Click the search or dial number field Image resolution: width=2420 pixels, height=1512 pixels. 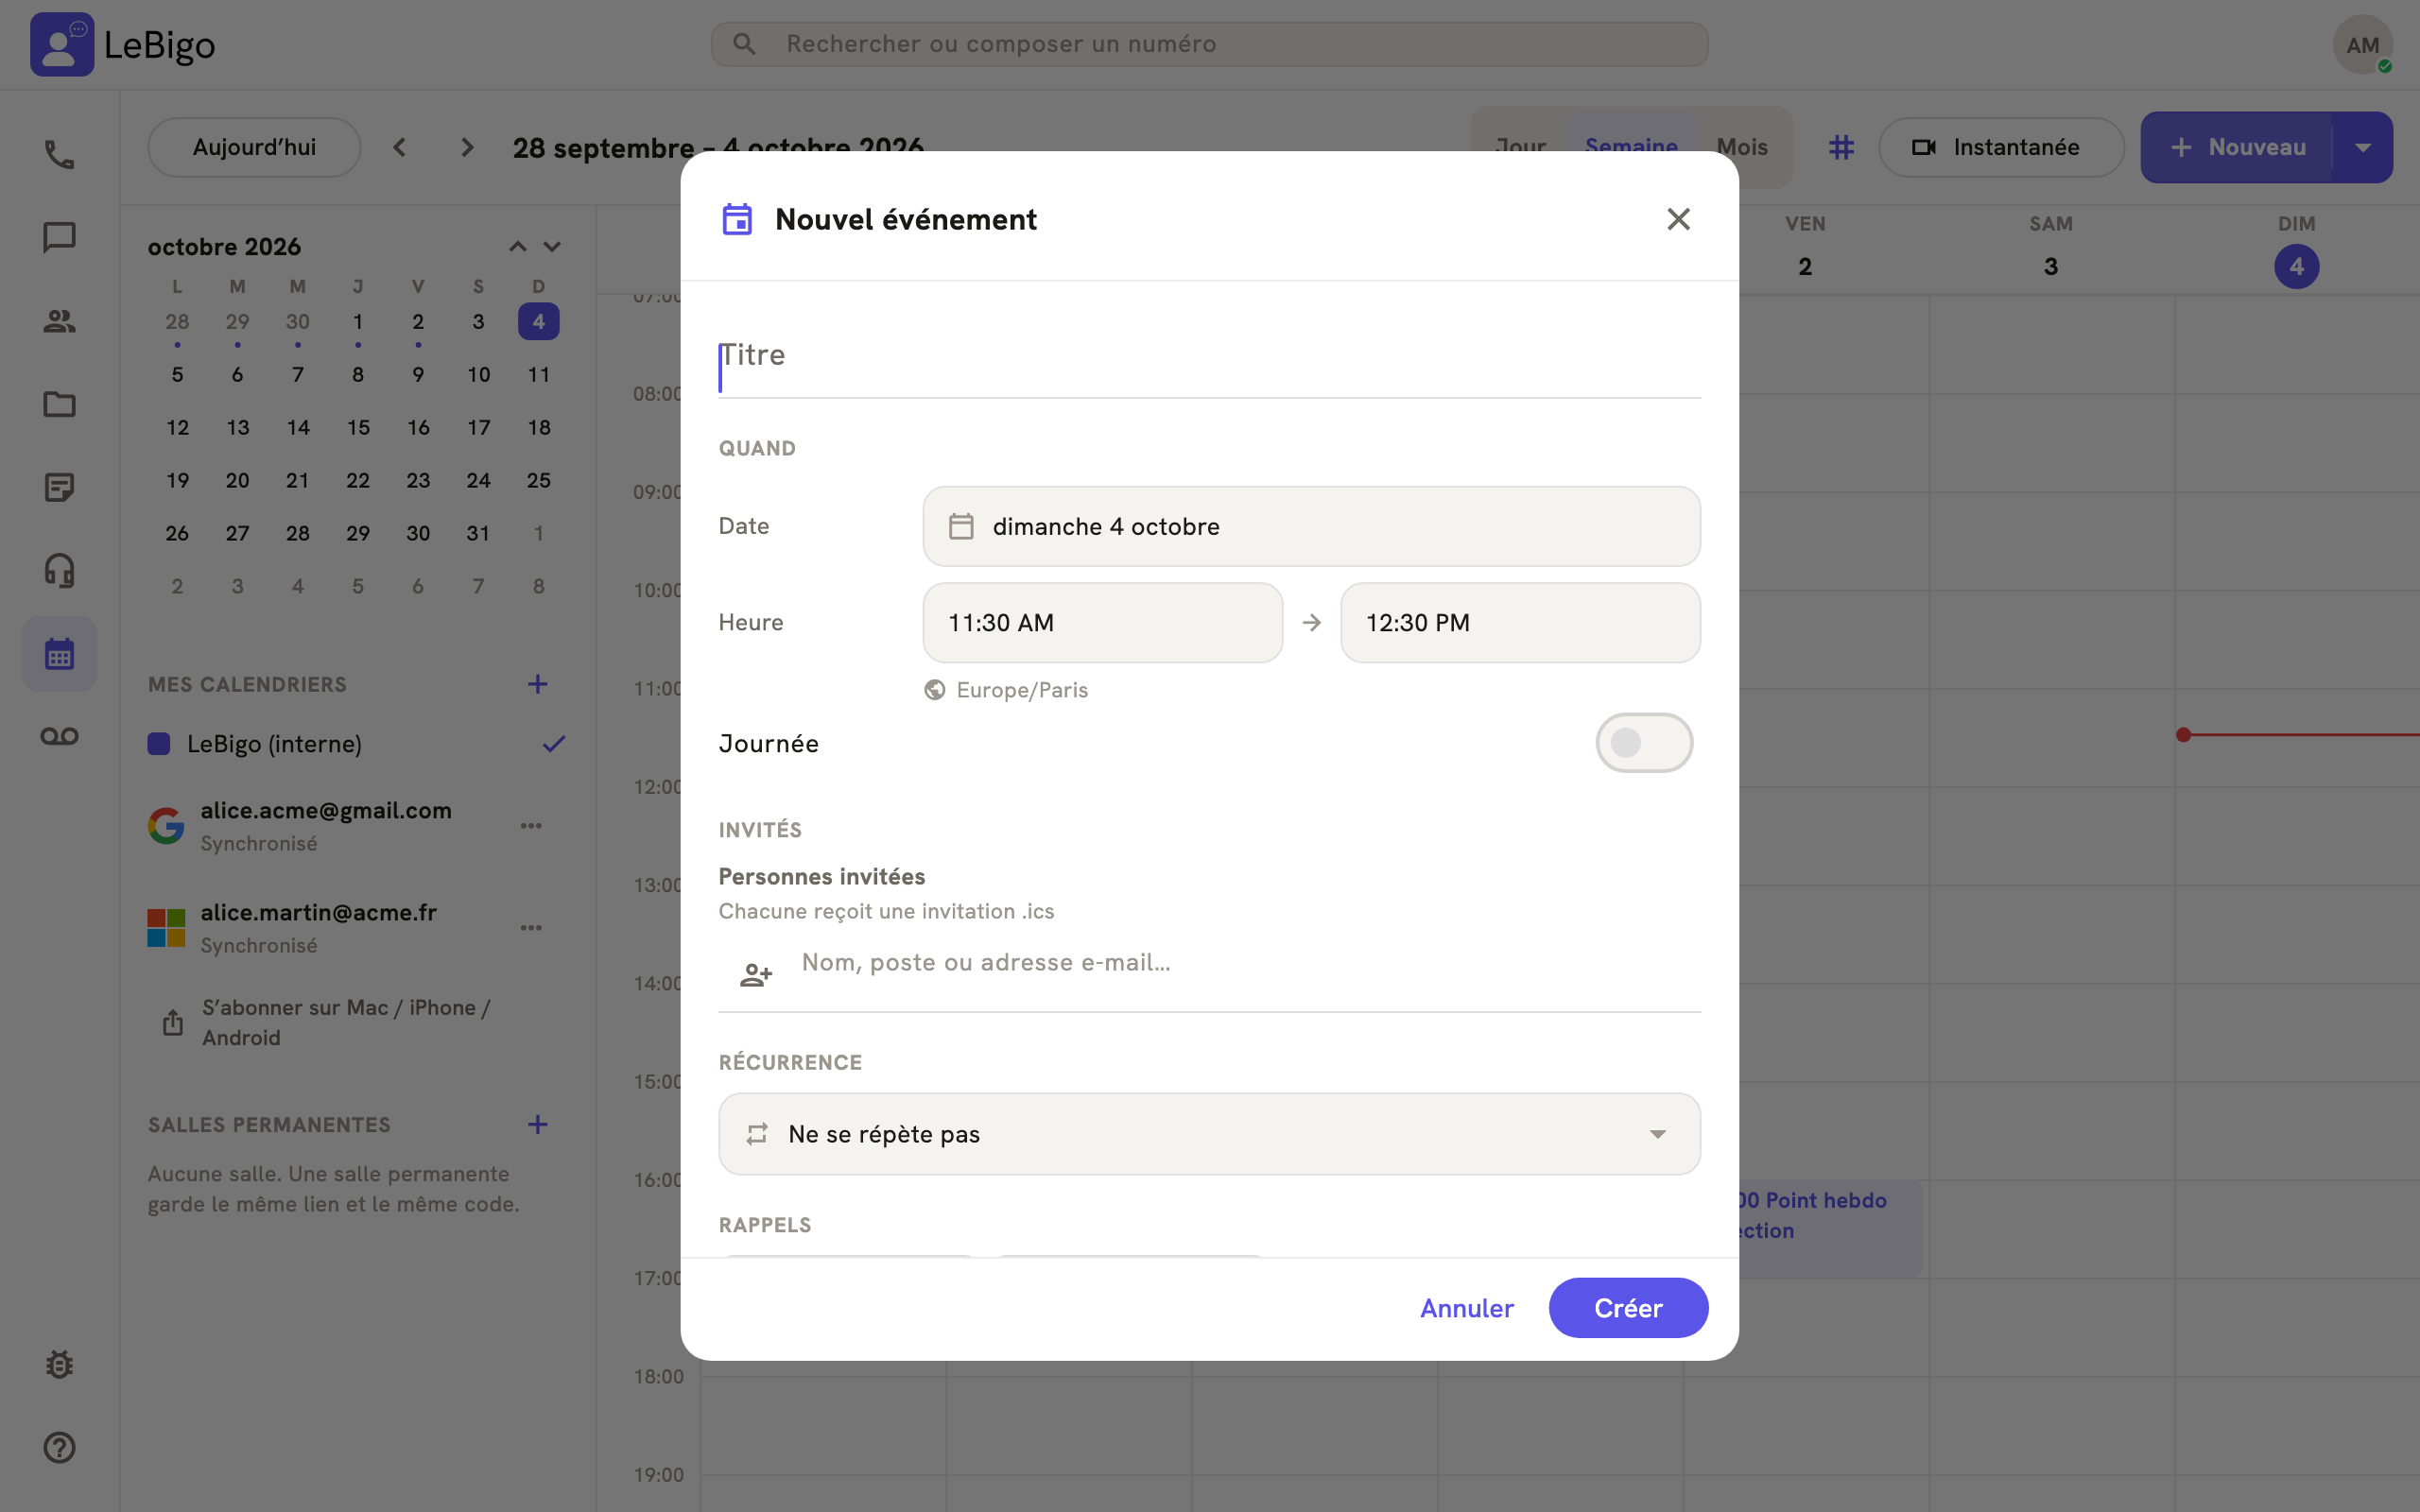pos(1209,45)
